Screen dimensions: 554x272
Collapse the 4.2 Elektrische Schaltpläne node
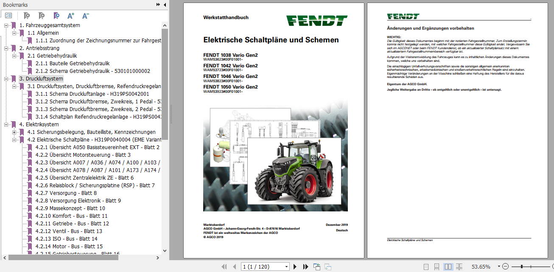(x=14, y=140)
